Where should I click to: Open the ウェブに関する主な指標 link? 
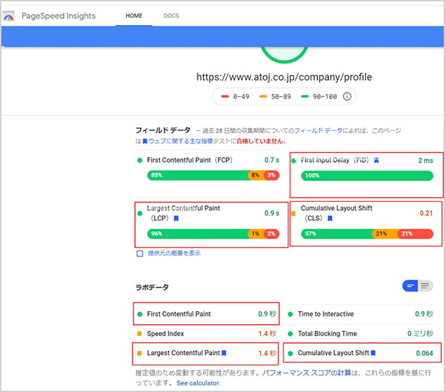pyautogui.click(x=180, y=141)
